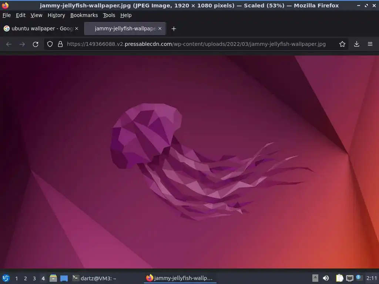Open tracking protection shield icon

coord(50,44)
